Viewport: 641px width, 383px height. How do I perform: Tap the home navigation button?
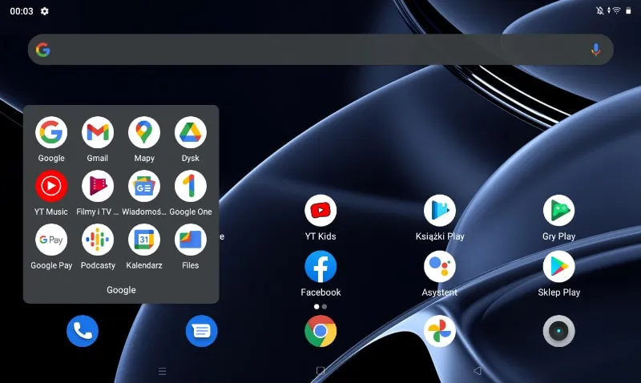[320, 371]
